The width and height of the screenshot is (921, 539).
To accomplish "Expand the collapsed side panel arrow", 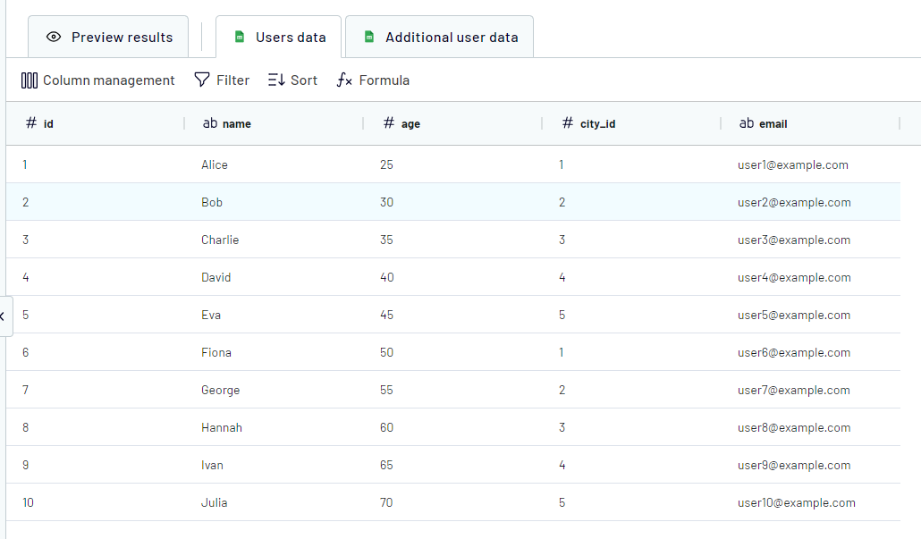I will click(x=4, y=316).
